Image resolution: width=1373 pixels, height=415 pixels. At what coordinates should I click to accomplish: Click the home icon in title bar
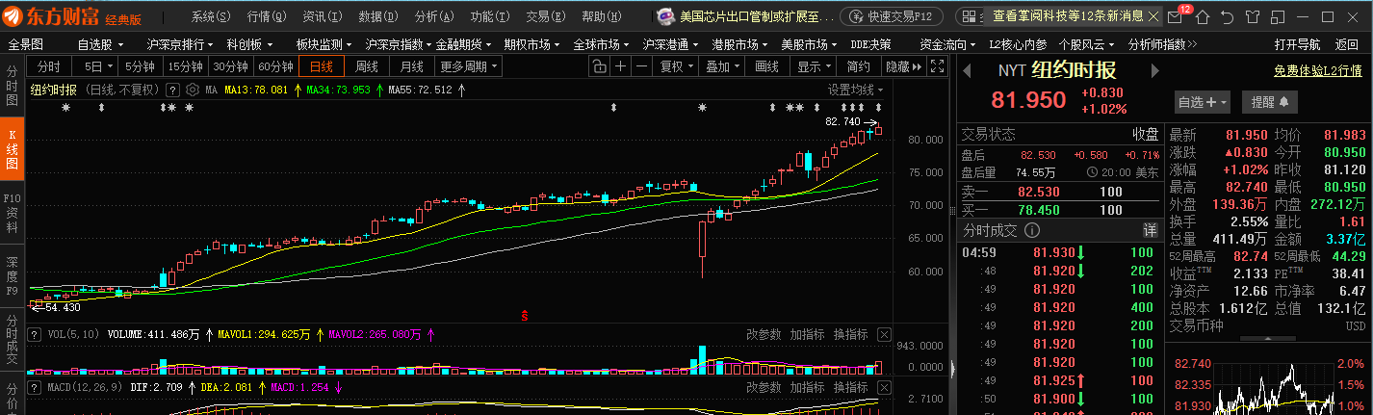pyautogui.click(x=1205, y=16)
